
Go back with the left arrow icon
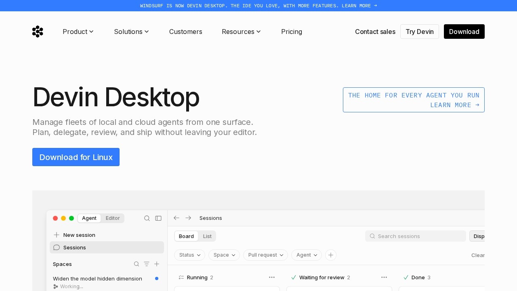pos(177,218)
